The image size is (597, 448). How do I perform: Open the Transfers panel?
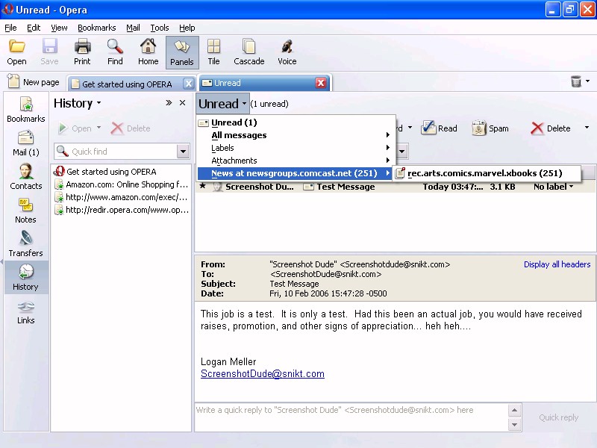point(25,244)
